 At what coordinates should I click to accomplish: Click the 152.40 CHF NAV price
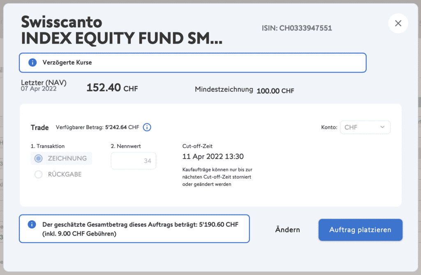[112, 88]
